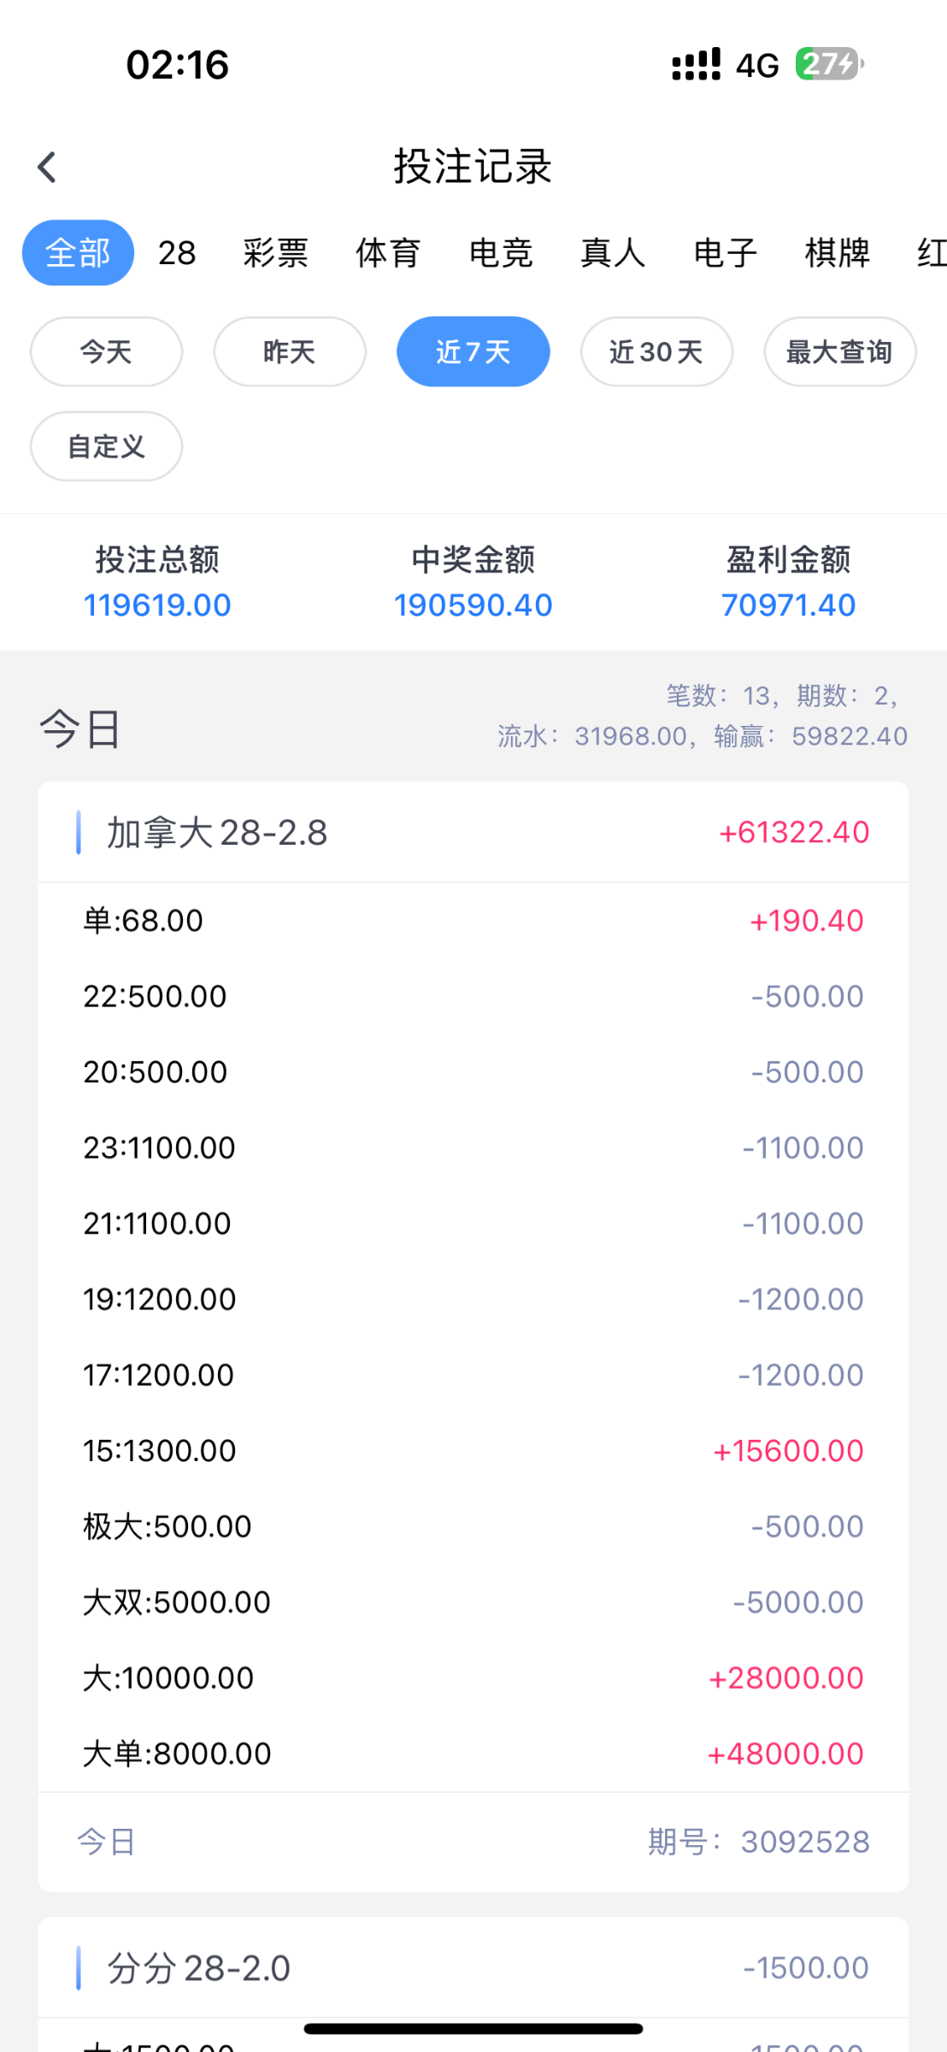The width and height of the screenshot is (947, 2052).
Task: Tap the cellular signal bars icon
Action: point(696,64)
